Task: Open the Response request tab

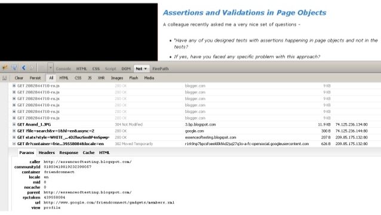Action: (x=69, y=152)
